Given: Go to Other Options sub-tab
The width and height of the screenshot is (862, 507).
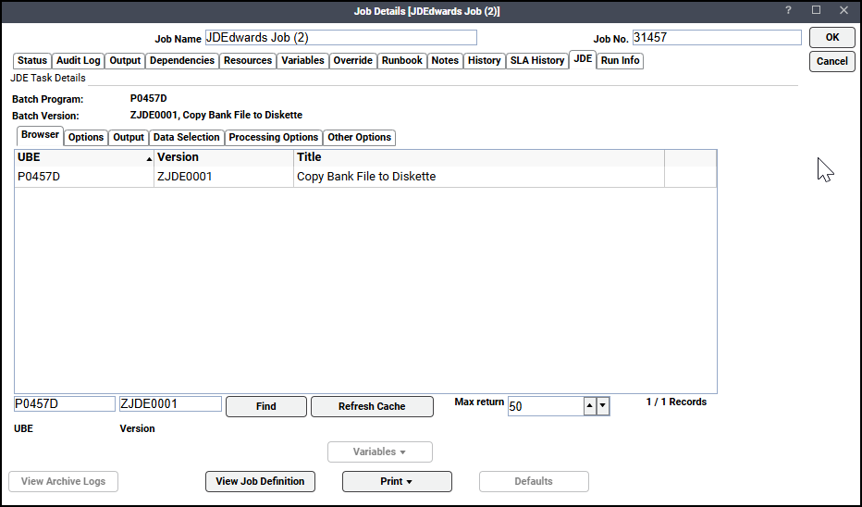Looking at the screenshot, I should tap(359, 138).
